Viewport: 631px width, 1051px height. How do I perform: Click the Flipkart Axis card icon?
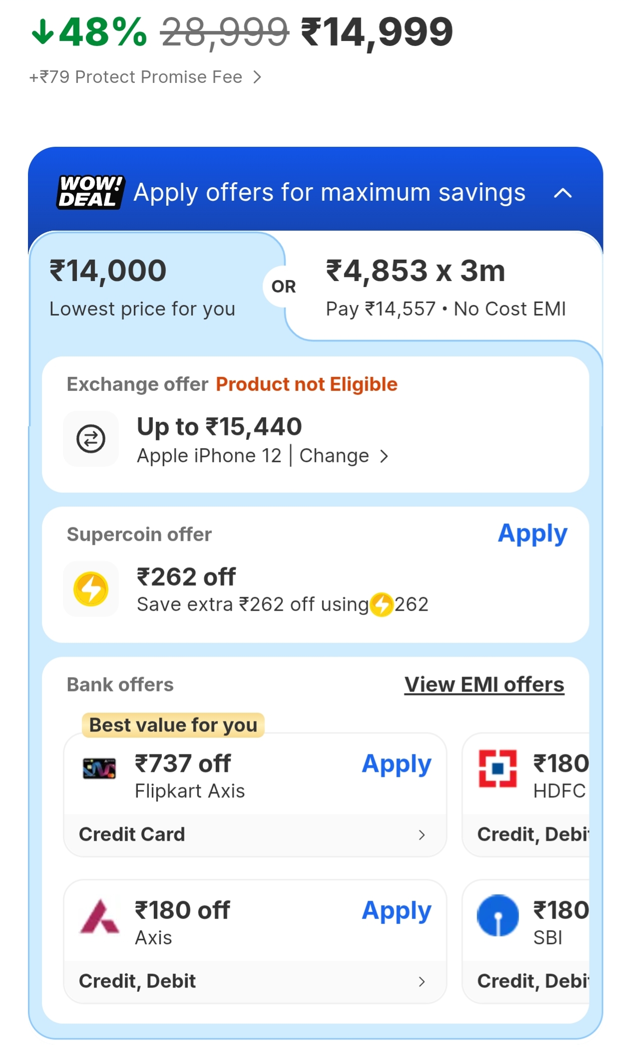point(99,769)
